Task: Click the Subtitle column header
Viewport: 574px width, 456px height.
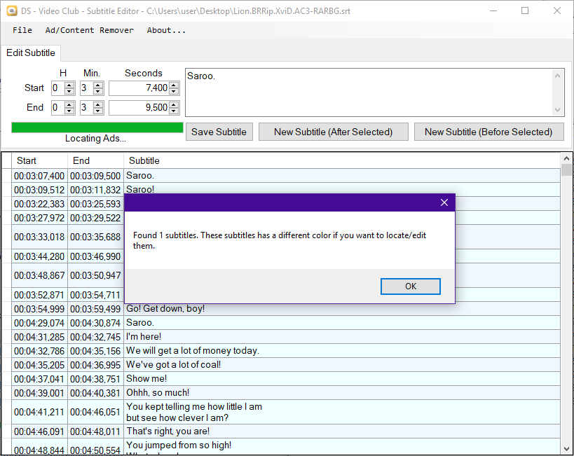Action: [342, 160]
